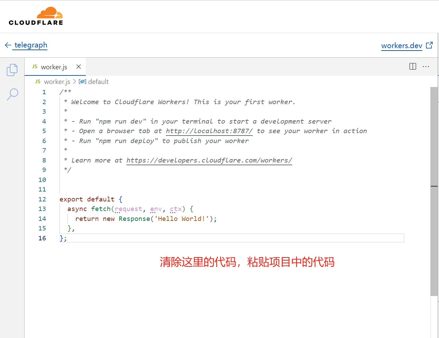The image size is (439, 338).
Task: Click the back arrow beside telegraph
Action: click(8, 45)
